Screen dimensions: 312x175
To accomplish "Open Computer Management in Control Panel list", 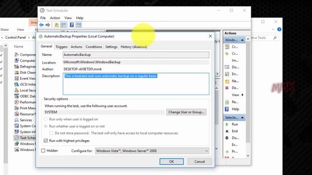I will tap(28, 60).
